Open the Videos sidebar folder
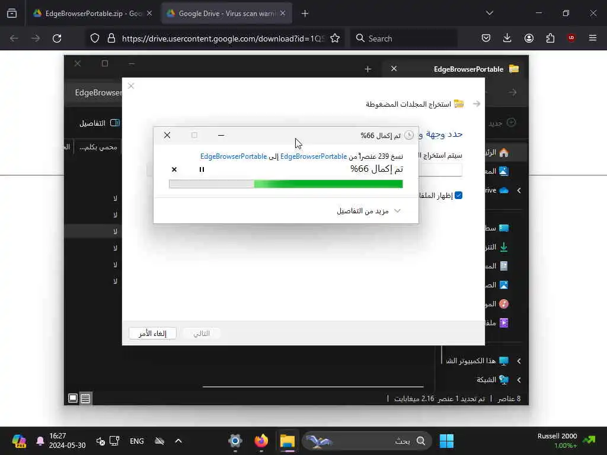607x455 pixels. (497, 323)
